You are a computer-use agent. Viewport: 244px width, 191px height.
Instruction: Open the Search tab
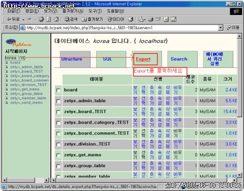click(183, 59)
